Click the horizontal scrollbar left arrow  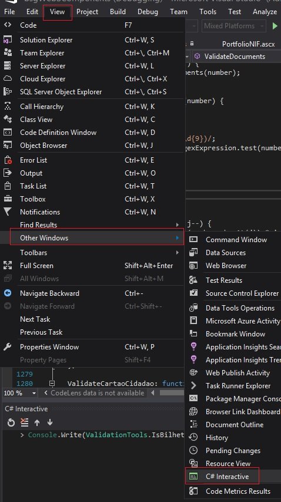[x=153, y=393]
